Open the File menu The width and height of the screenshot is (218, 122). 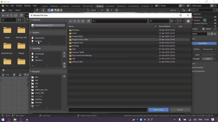[x=7, y=6]
